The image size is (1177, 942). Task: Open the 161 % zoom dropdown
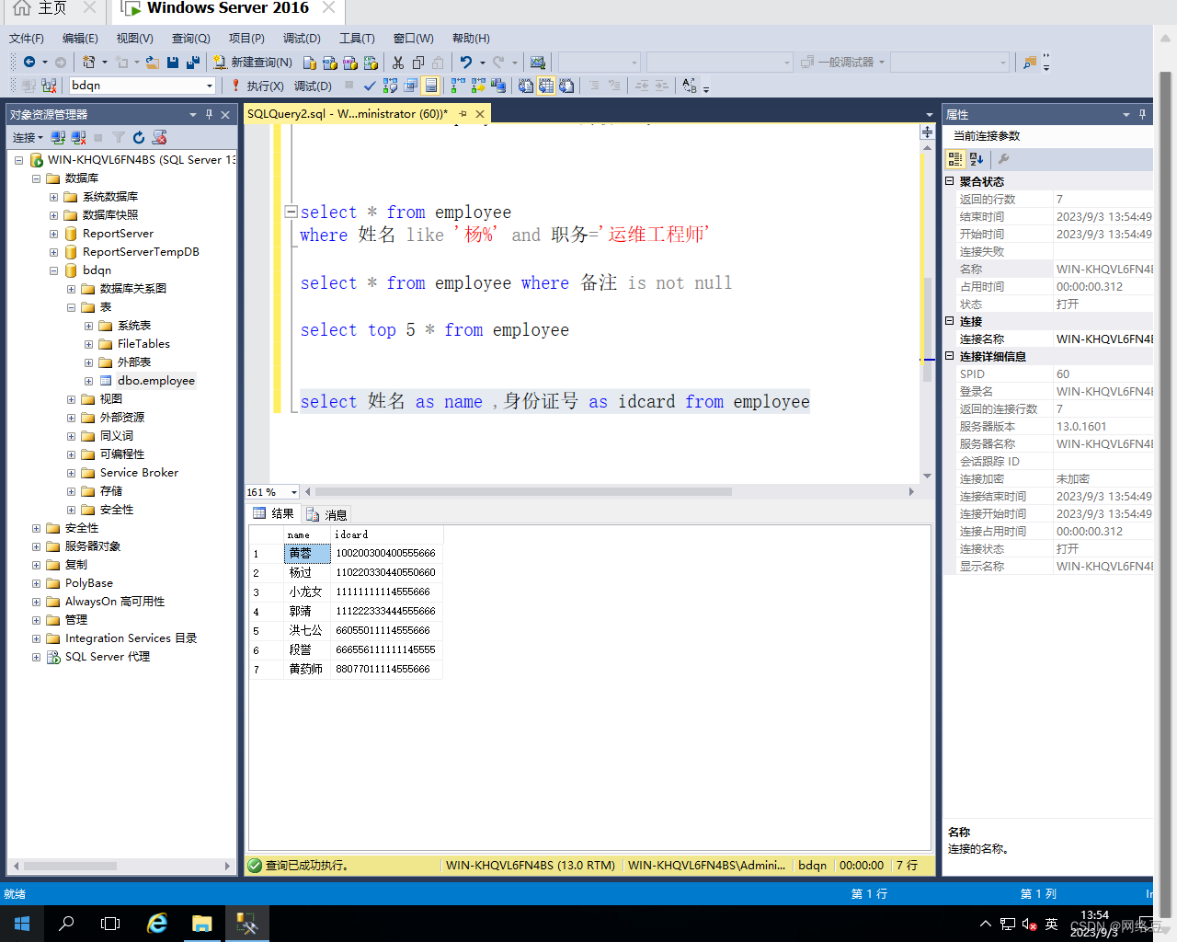[x=294, y=492]
